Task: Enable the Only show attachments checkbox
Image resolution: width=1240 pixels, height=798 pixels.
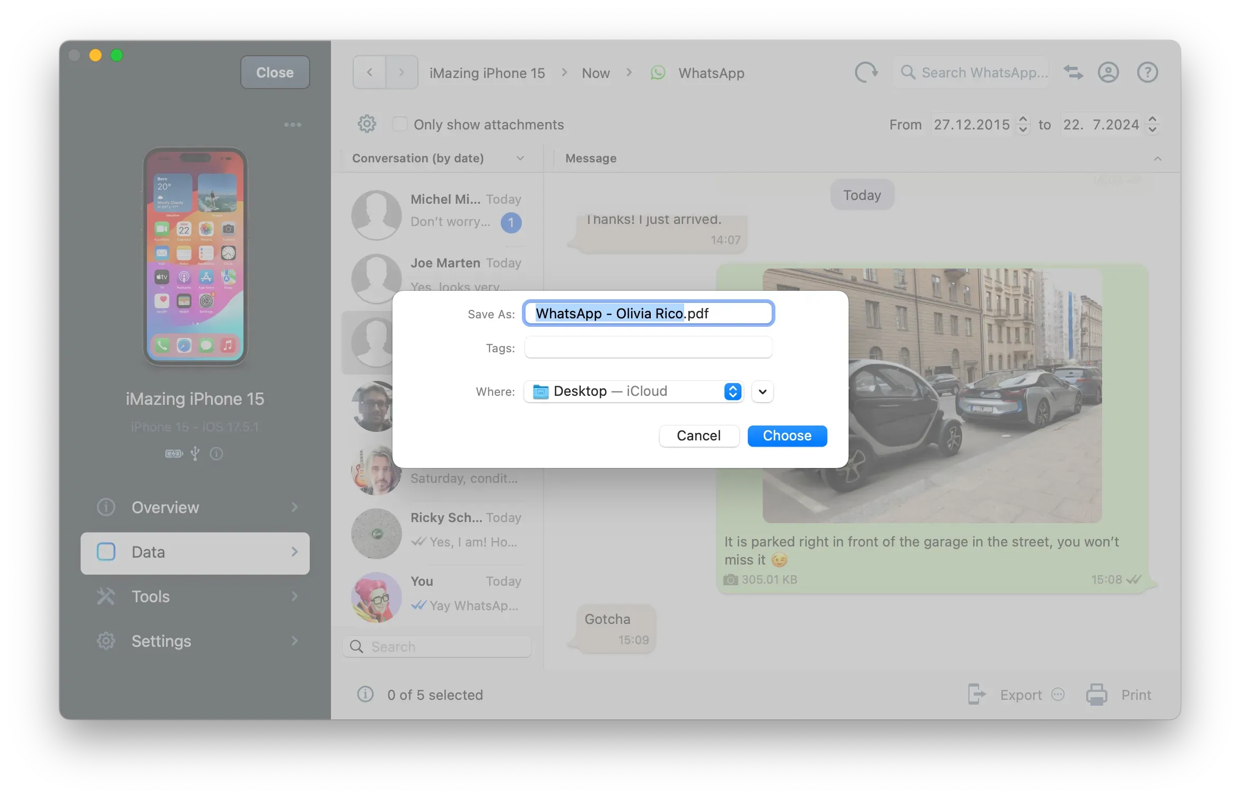Action: pyautogui.click(x=399, y=124)
